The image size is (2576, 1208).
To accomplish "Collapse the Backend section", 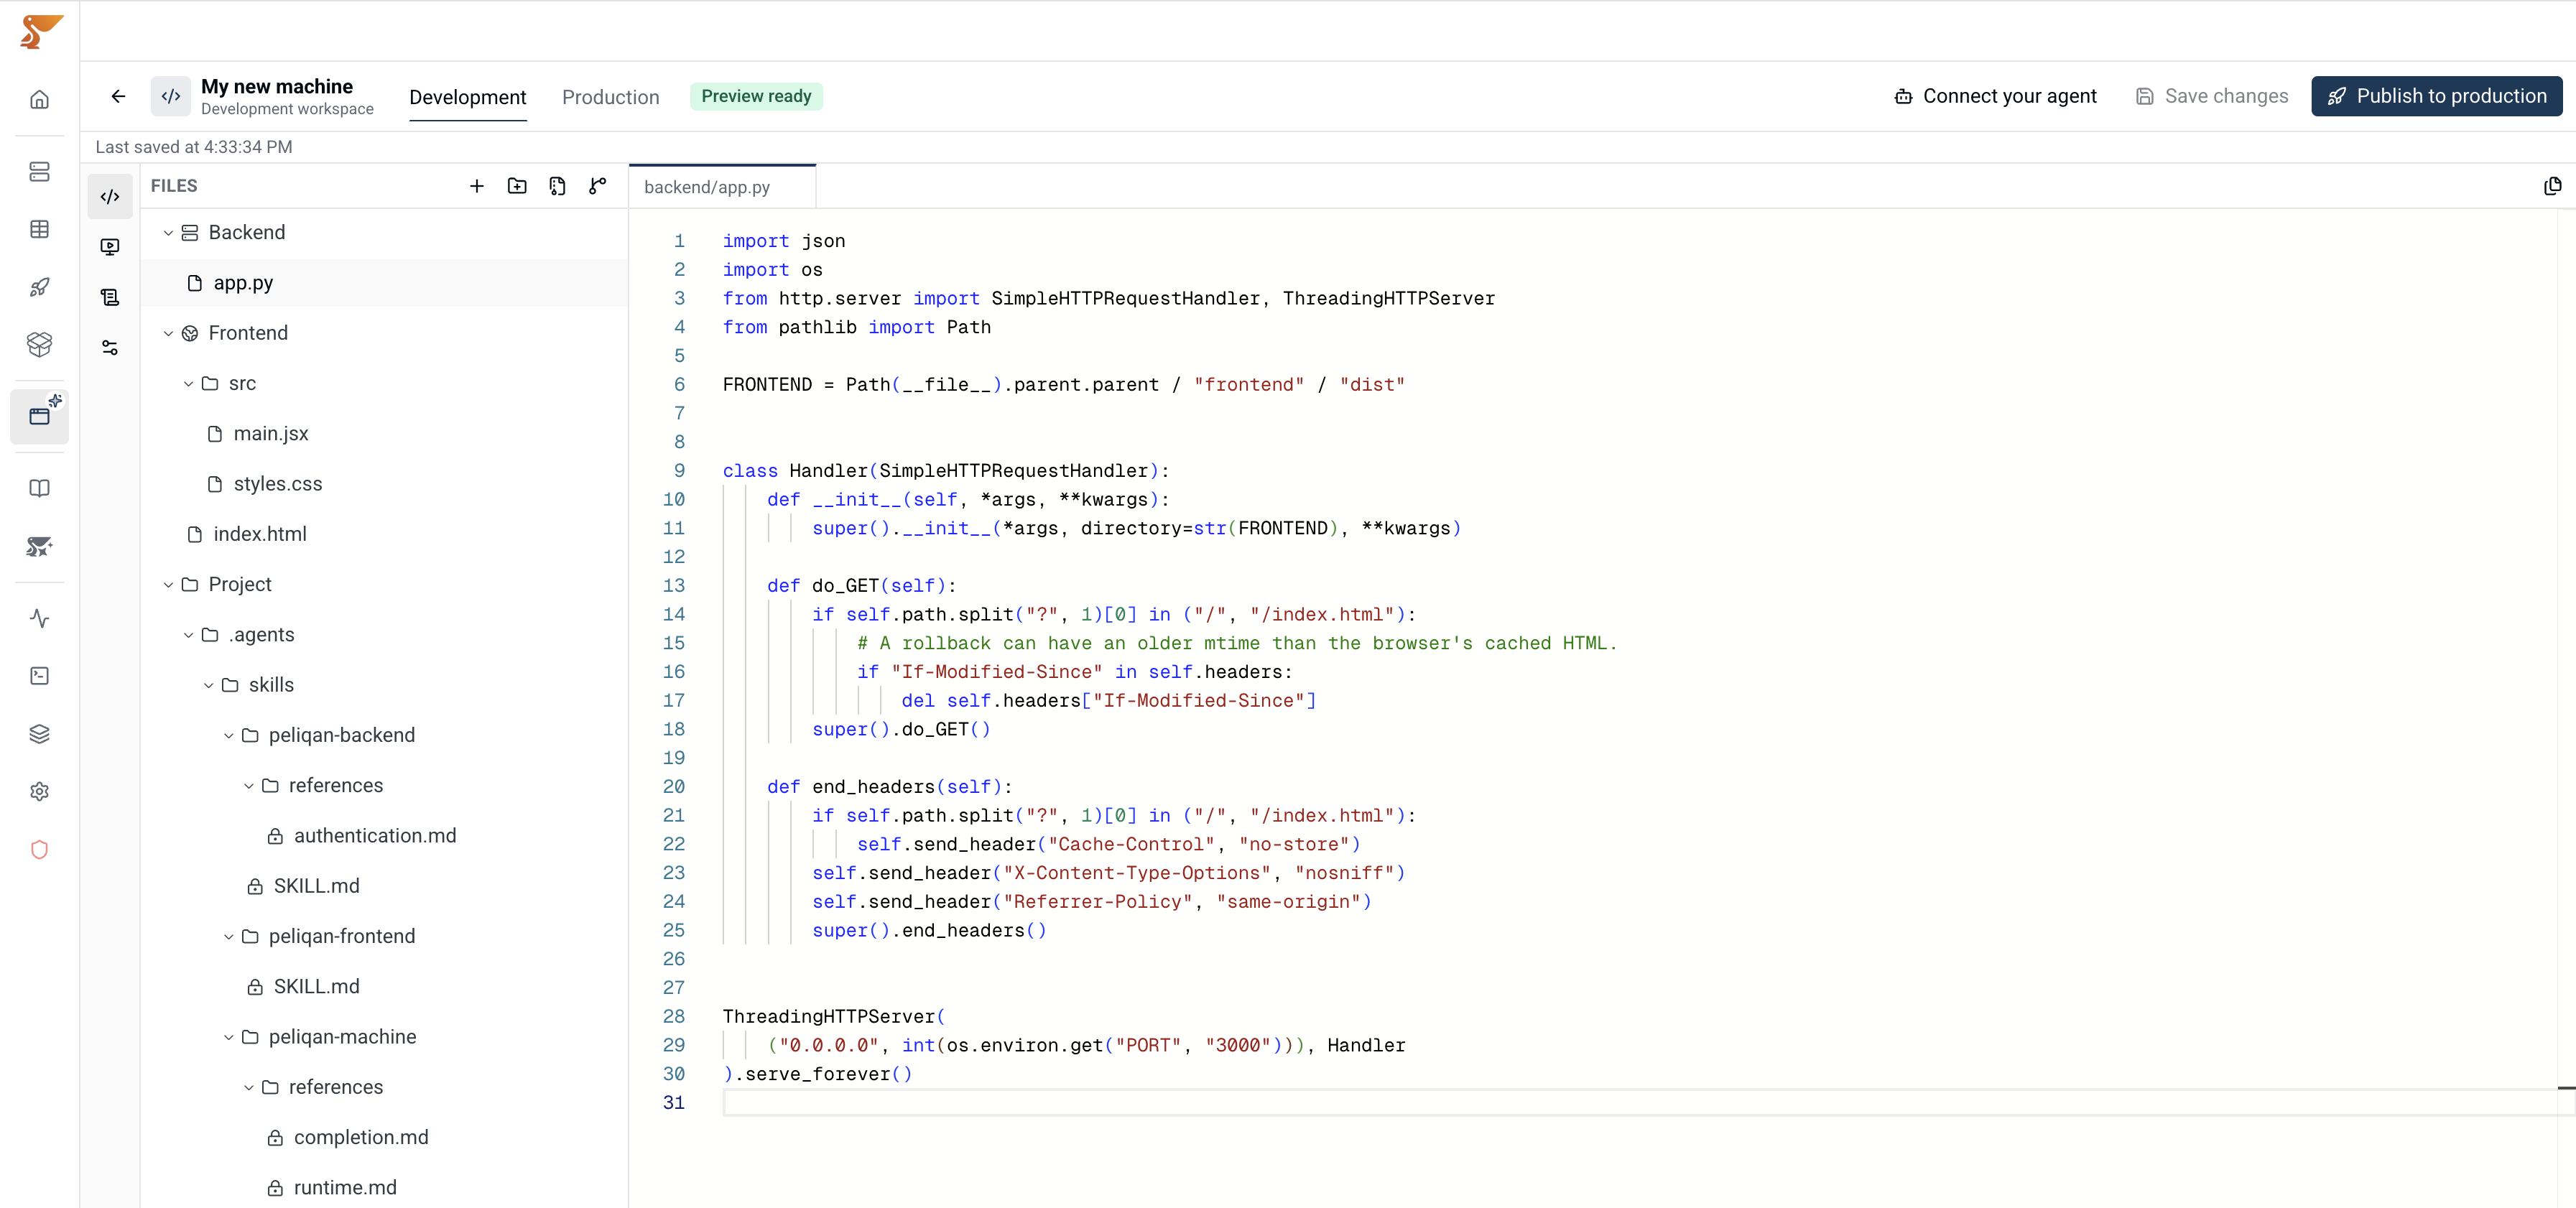I will coord(168,233).
